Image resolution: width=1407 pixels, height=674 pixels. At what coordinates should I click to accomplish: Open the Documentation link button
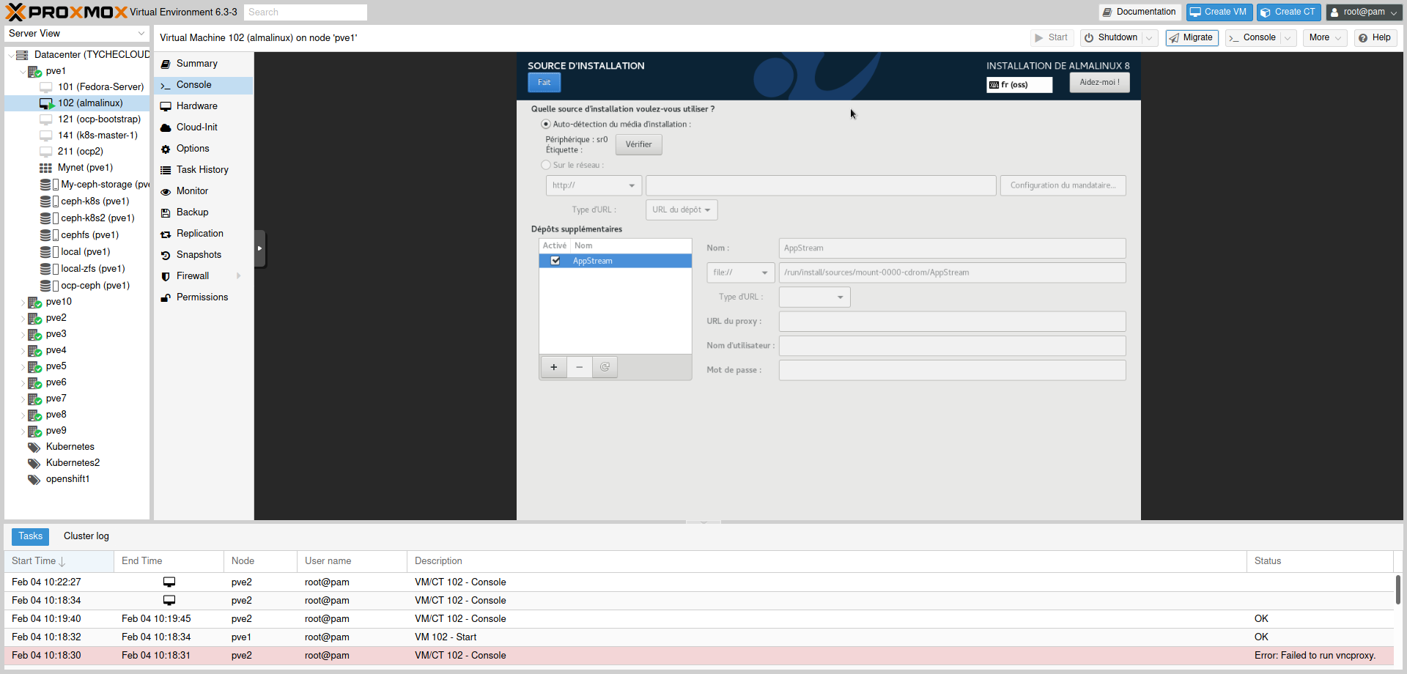(x=1140, y=12)
